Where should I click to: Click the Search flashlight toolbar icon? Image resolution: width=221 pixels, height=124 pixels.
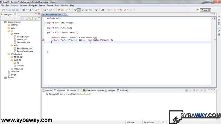[67, 10]
